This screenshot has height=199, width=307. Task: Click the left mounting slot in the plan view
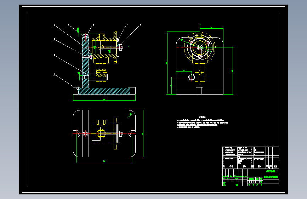tap(77, 133)
